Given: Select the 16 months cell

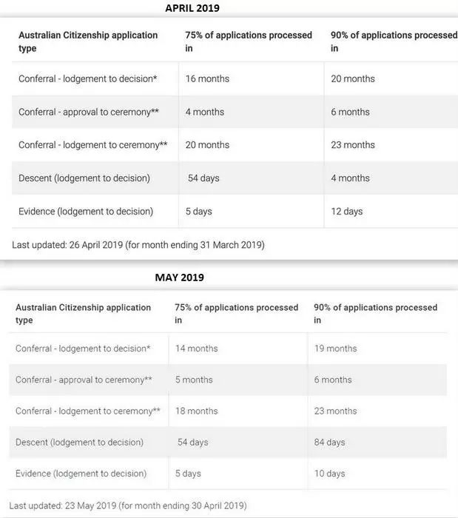Looking at the screenshot, I should point(207,78).
